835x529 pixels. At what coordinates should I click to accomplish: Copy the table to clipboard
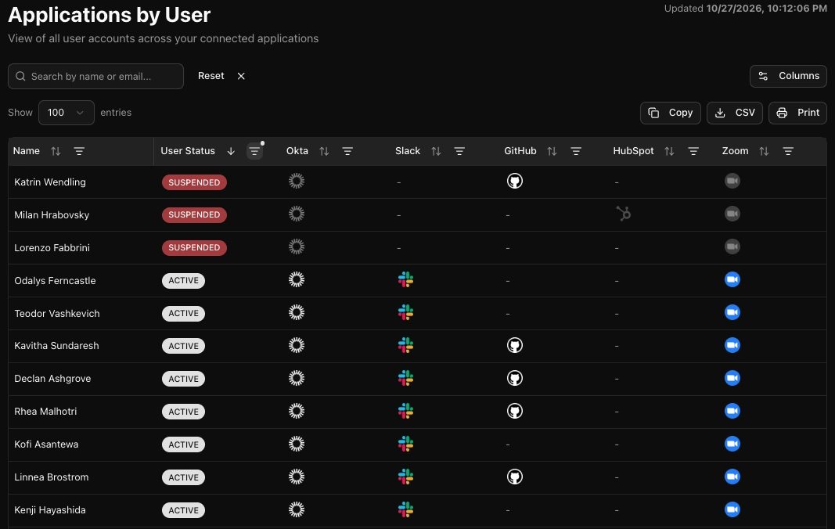tap(670, 113)
